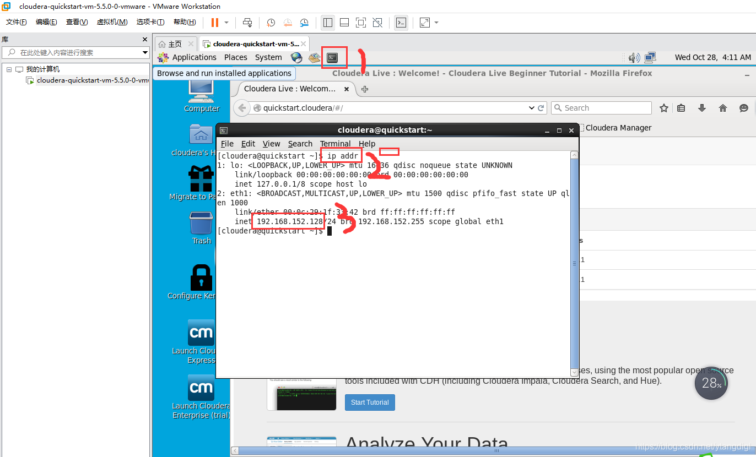
Task: Close the cloudera-quickstart-vm tab
Action: coord(304,43)
